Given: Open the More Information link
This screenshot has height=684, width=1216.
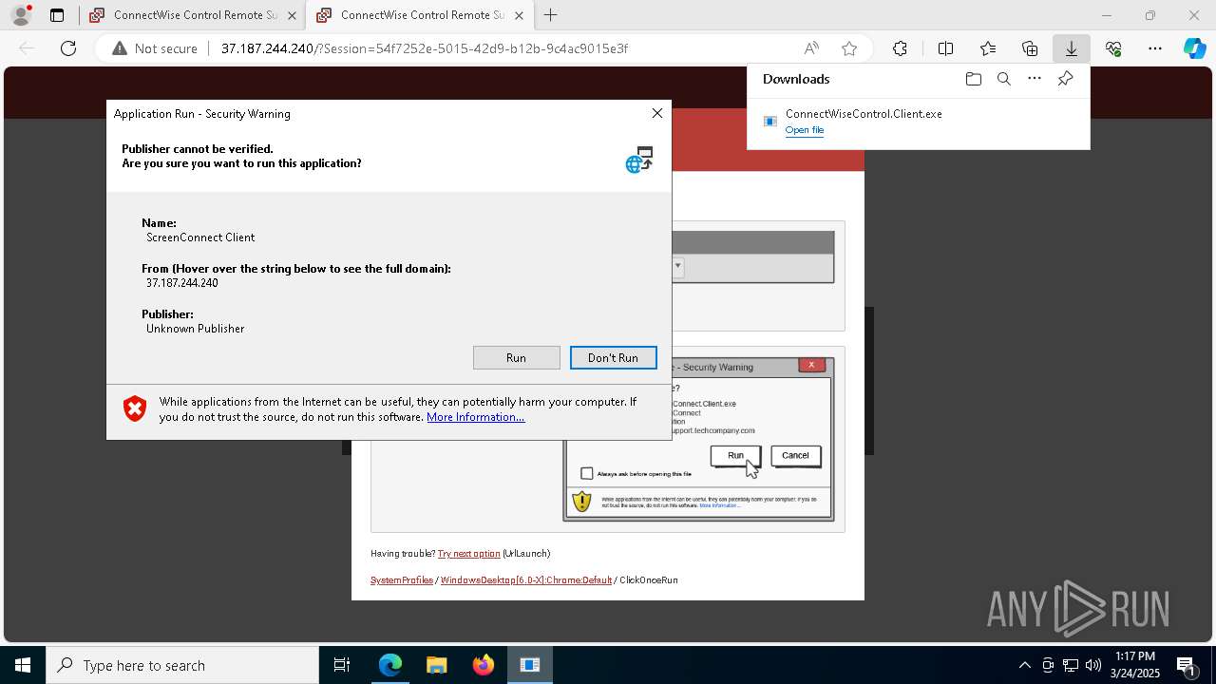Looking at the screenshot, I should pos(475,417).
